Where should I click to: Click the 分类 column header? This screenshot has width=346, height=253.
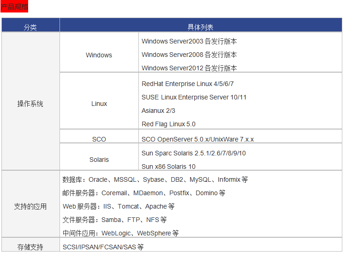[30, 25]
